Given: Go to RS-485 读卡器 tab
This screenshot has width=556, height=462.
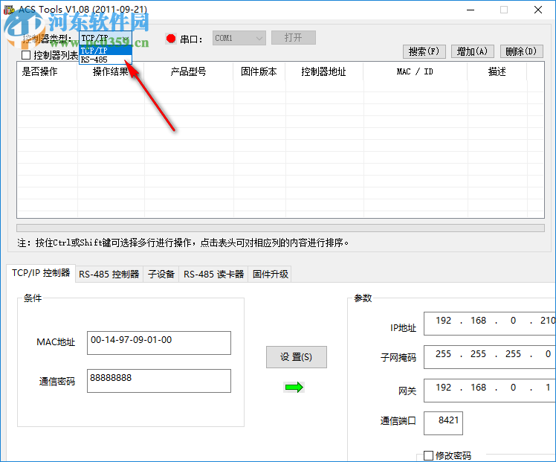Looking at the screenshot, I should click(213, 275).
